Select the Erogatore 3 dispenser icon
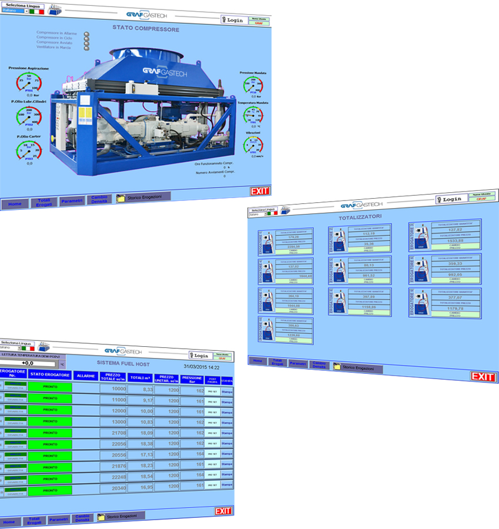 [x=423, y=236]
